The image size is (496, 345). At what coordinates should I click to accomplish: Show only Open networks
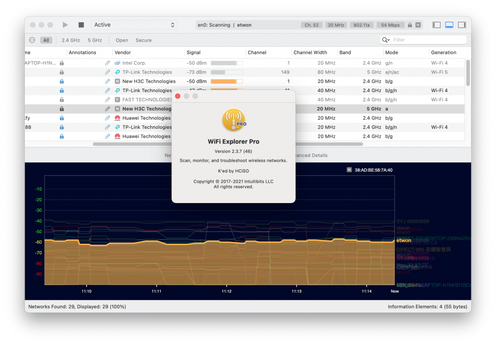coord(122,40)
